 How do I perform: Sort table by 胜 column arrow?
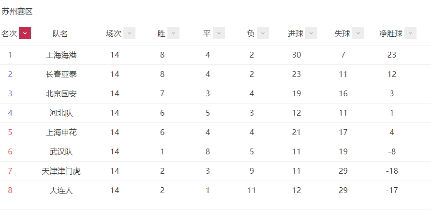[174, 33]
